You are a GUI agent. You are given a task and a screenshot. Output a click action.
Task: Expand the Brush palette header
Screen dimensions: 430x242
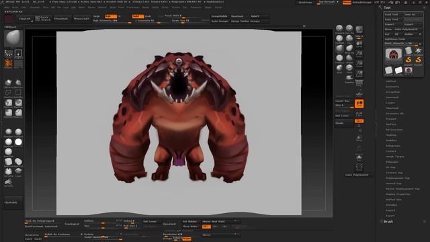pos(388,222)
